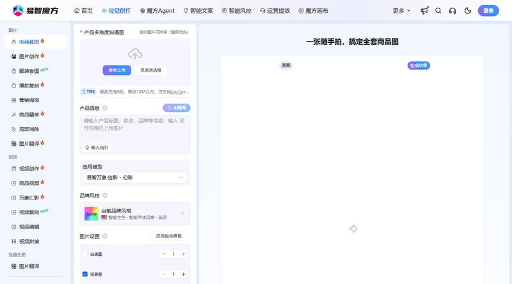Open 图片翻译 under 批量生图
Screen dimensions: 512x284
coord(35,266)
